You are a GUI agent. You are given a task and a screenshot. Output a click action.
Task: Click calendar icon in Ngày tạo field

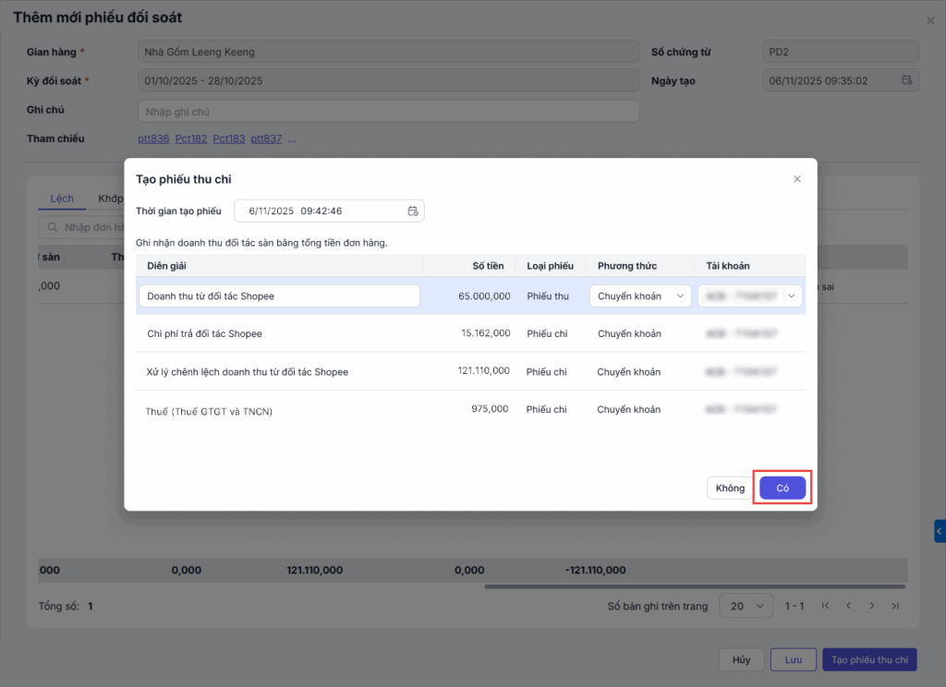coord(906,80)
